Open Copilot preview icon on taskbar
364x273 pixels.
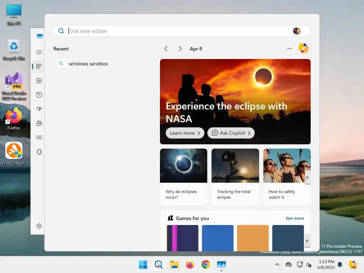[x=352, y=264]
